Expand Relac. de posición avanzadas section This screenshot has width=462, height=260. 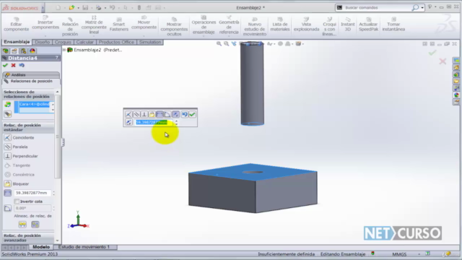(x=29, y=238)
